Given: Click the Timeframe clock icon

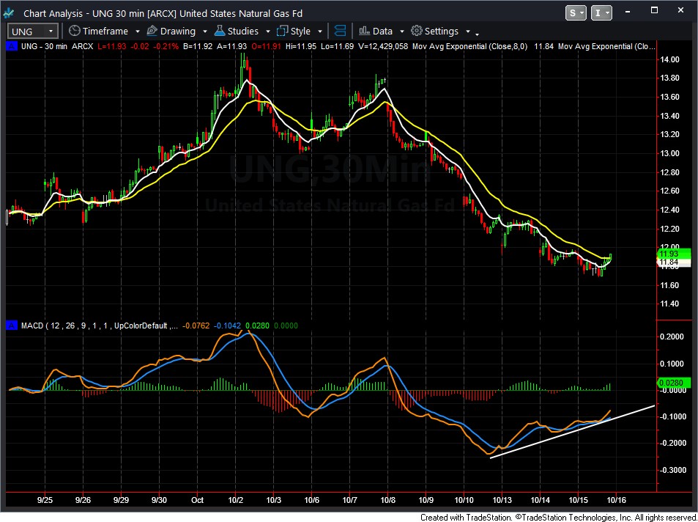Looking at the screenshot, I should (74, 31).
